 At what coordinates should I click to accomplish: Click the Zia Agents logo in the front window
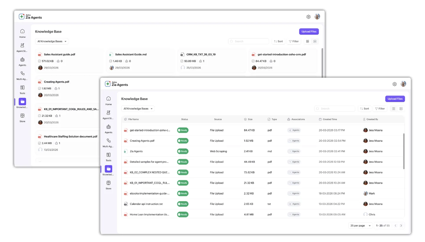tap(117, 84)
